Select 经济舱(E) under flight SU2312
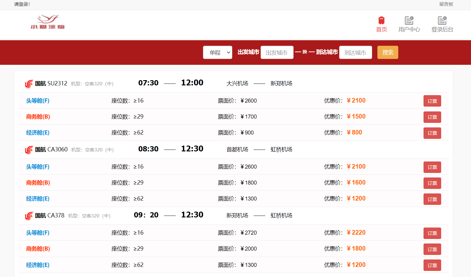The image size is (471, 277). (x=38, y=133)
